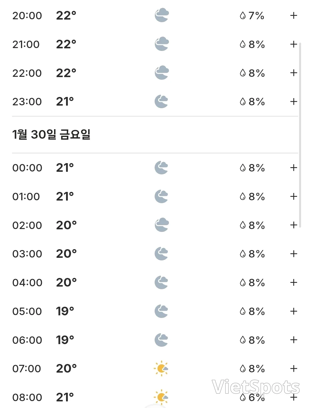310x408 pixels.
Task: Open the 06:00 row plus button
Action: pos(293,340)
